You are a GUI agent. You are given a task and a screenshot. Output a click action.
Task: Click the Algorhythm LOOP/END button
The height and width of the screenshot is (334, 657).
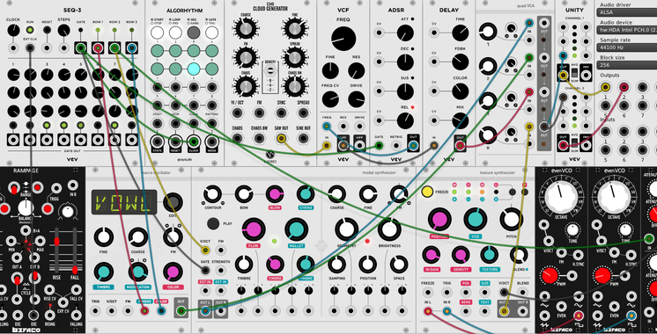point(175,33)
